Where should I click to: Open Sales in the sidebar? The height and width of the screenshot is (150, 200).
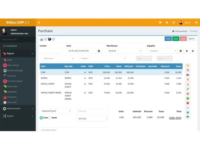10,60
